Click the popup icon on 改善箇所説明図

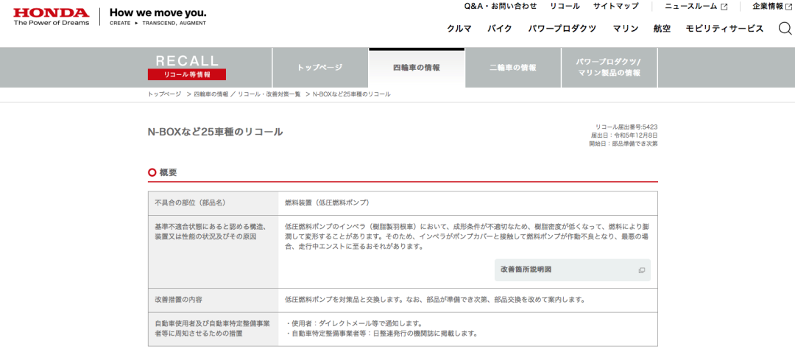(641, 270)
